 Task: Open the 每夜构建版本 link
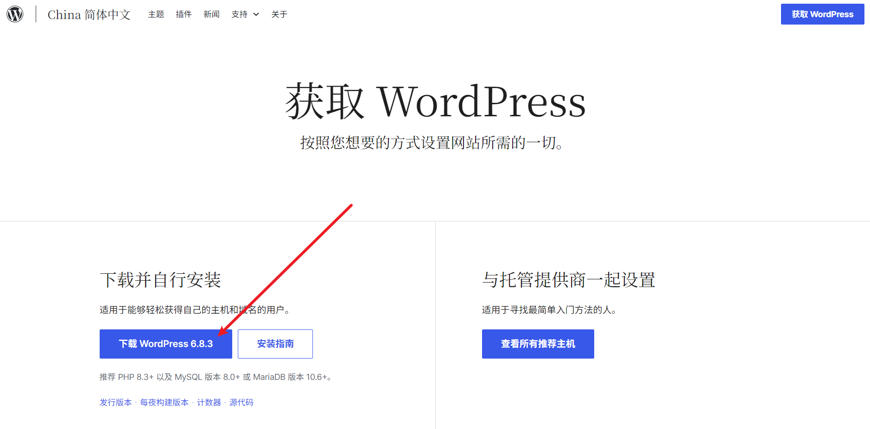click(165, 402)
